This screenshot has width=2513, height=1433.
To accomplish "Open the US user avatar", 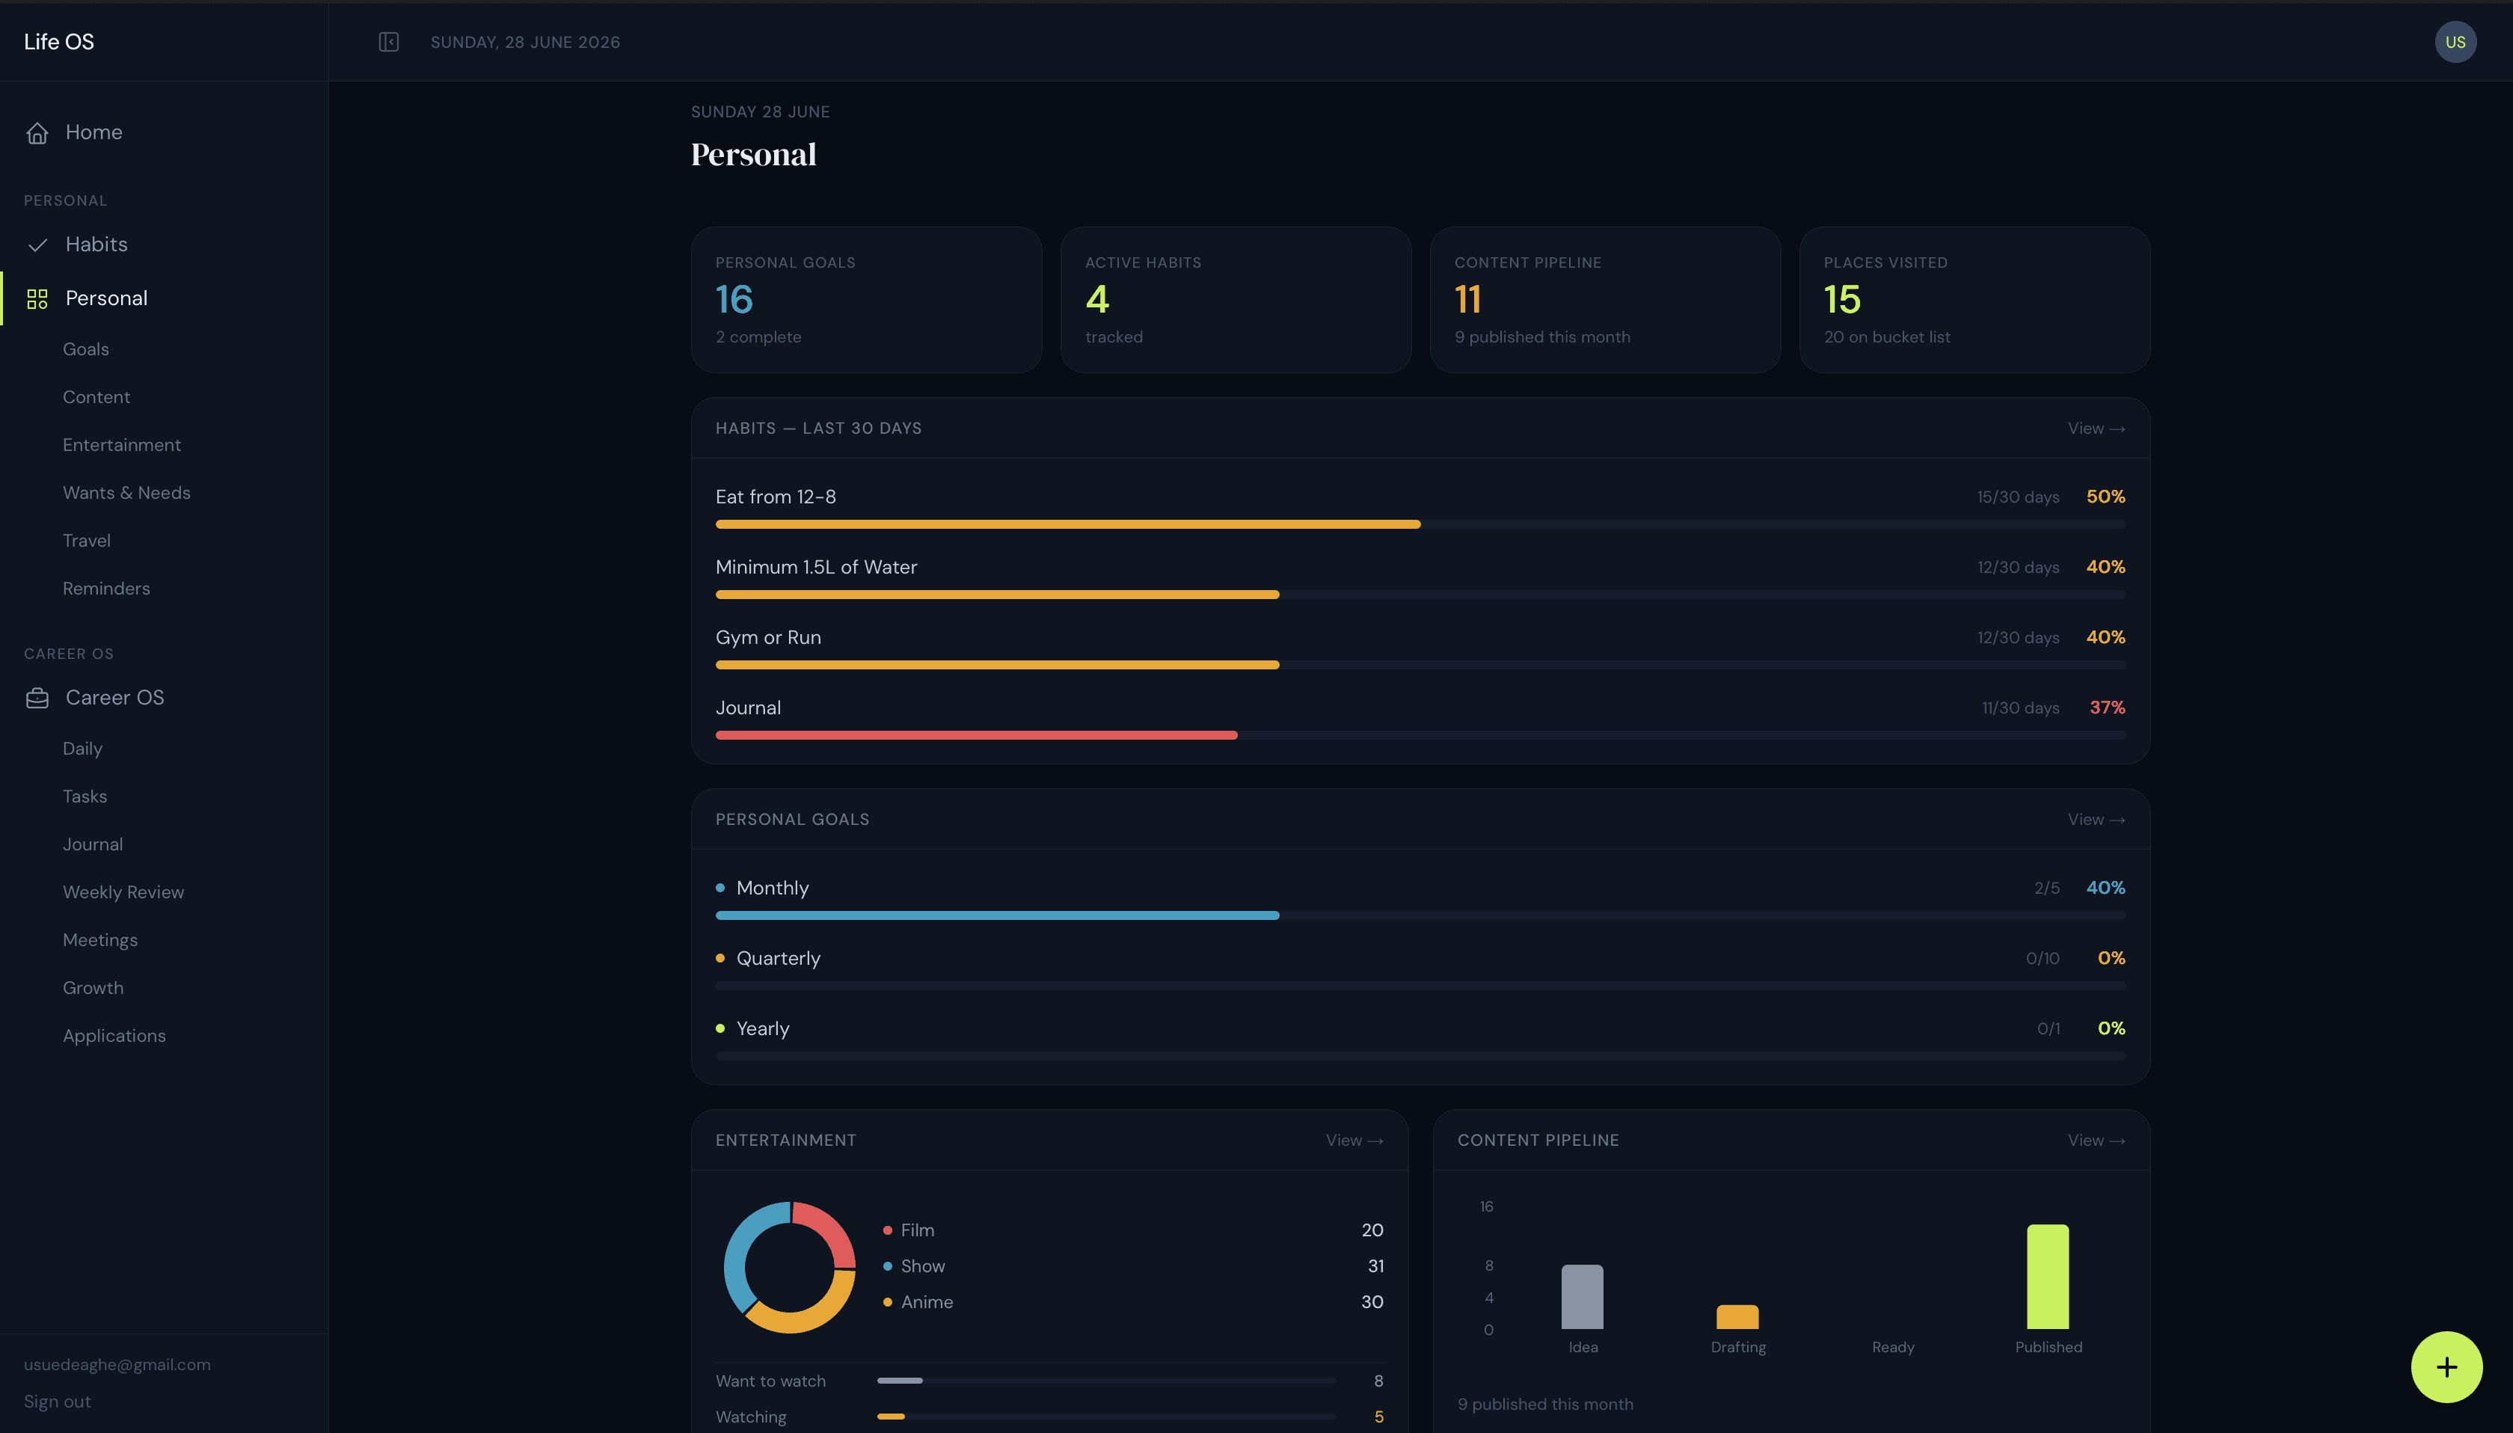I will (2455, 41).
